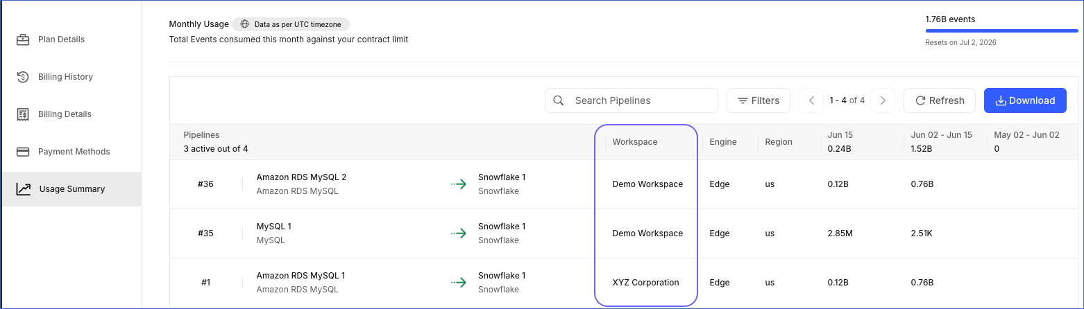Image resolution: width=1084 pixels, height=309 pixels.
Task: Click the 2.51K value in #35 row
Action: [922, 233]
